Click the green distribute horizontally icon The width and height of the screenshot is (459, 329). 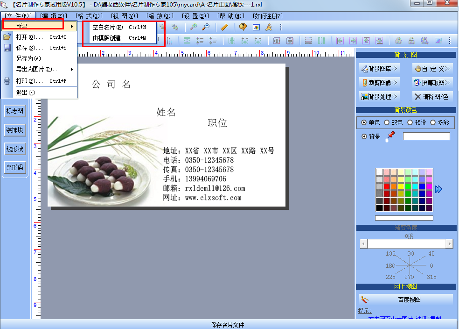[x=232, y=41]
